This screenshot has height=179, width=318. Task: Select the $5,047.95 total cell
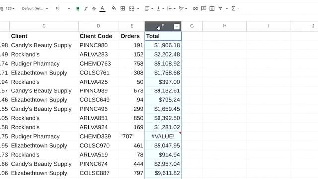pos(163,146)
